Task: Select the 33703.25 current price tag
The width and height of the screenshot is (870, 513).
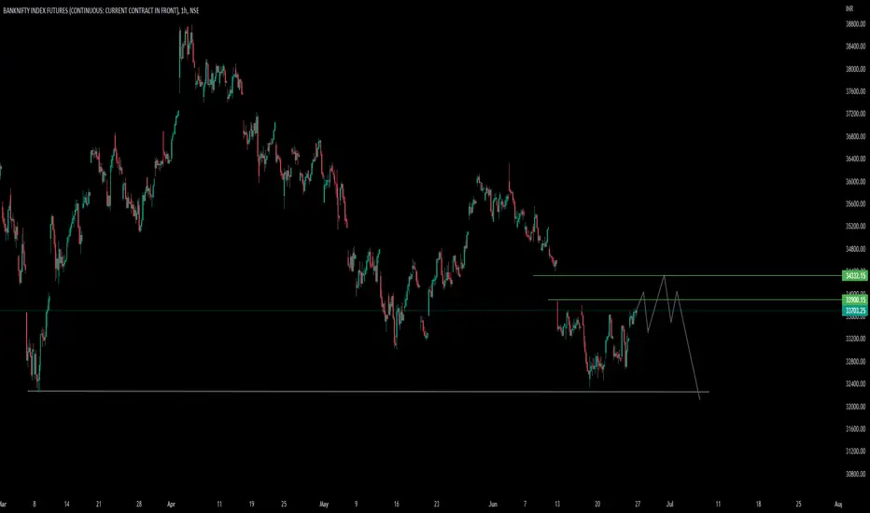Action: click(854, 311)
